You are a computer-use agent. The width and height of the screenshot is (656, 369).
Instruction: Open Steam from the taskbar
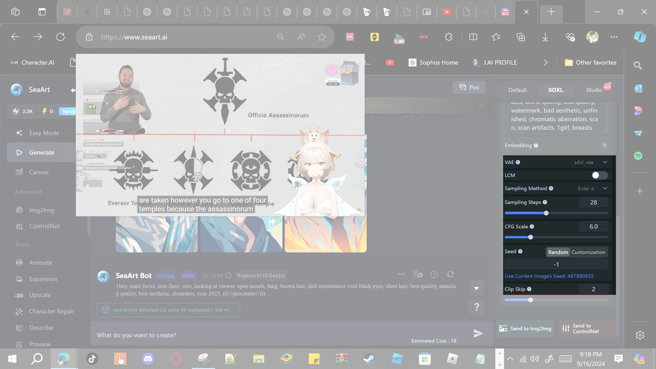(x=369, y=359)
